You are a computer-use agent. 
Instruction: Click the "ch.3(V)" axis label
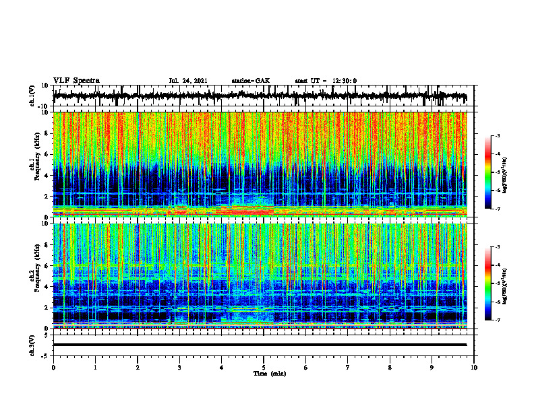pyautogui.click(x=32, y=345)
